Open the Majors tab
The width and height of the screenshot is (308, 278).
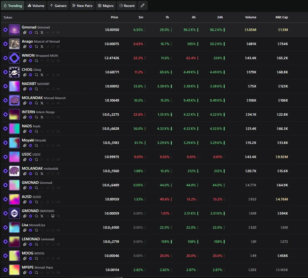pos(105,6)
